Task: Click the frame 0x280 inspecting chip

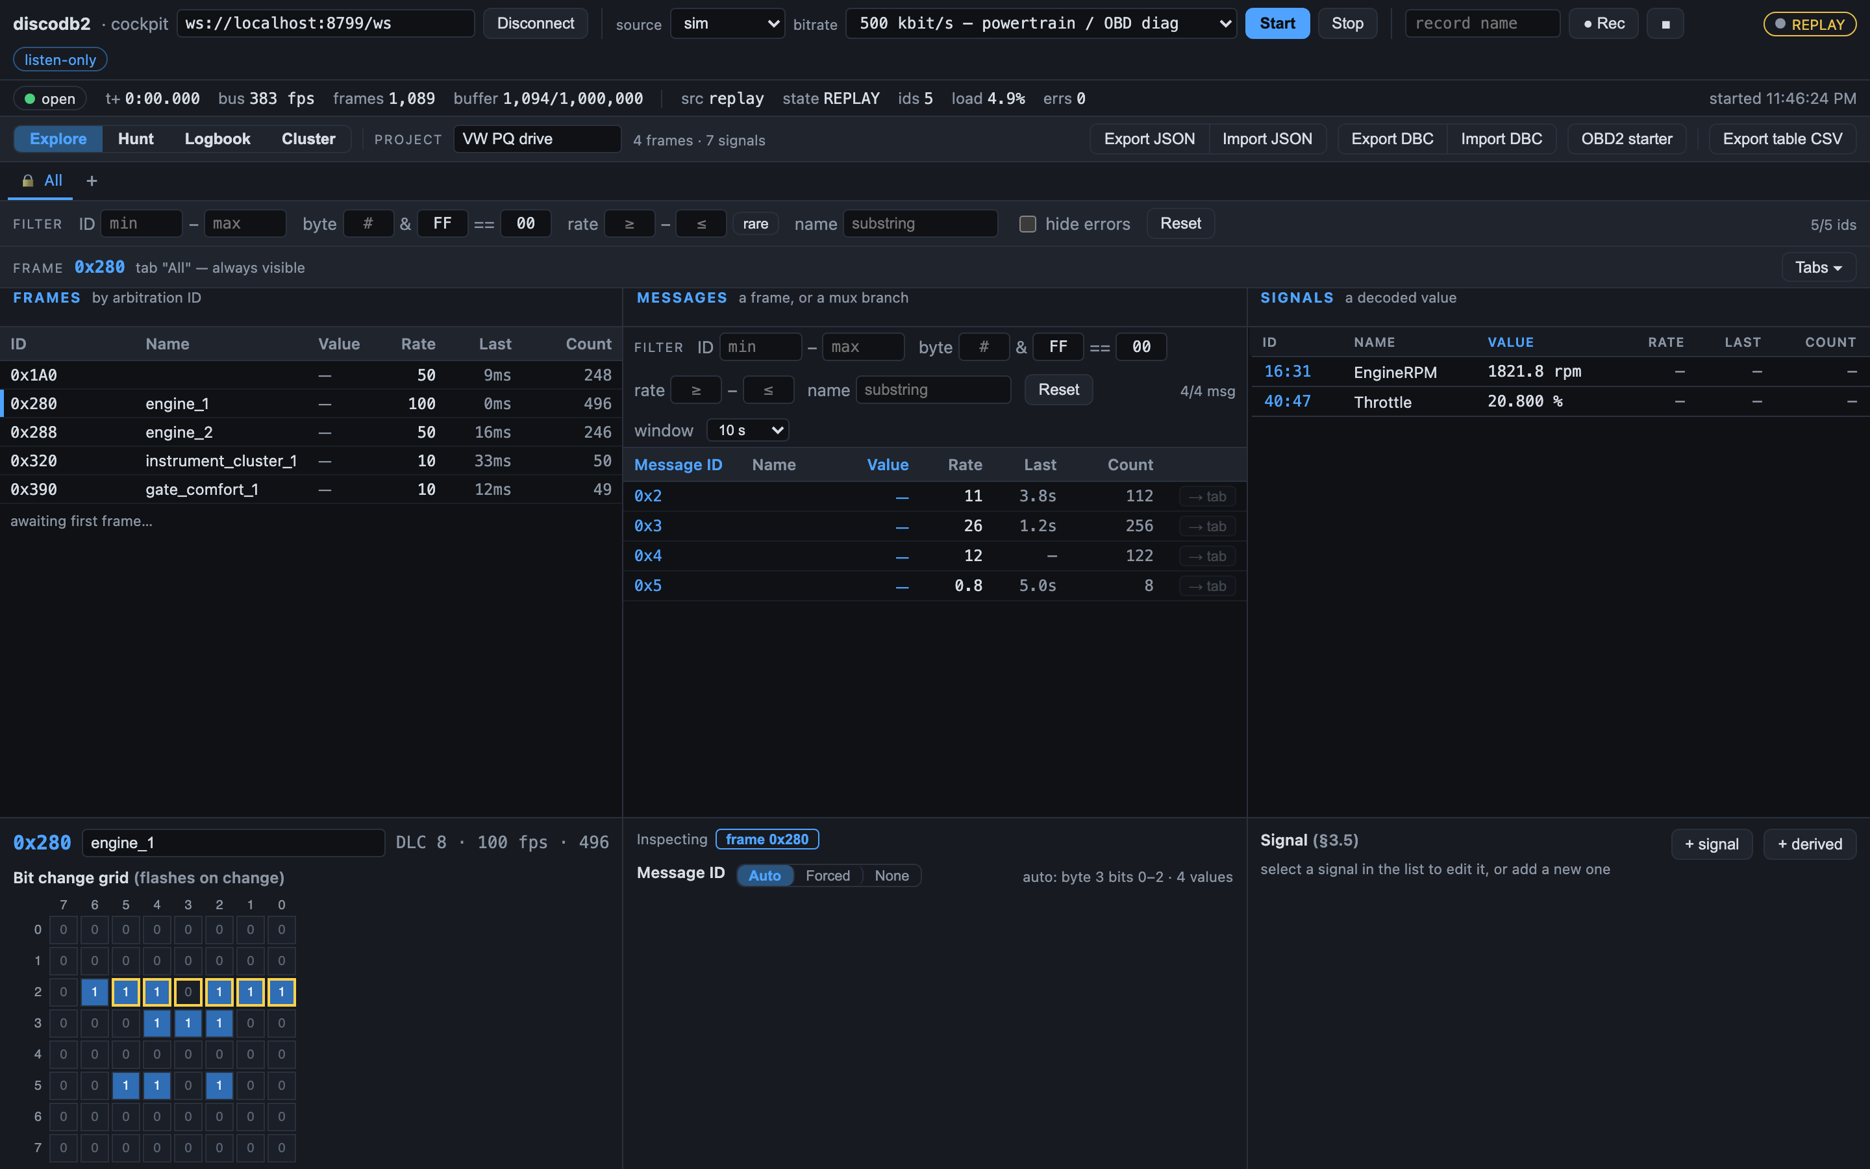Action: [x=767, y=840]
